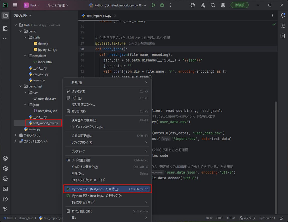Open the Terminal tool window
The image size is (288, 222).
click(x=5, y=189)
